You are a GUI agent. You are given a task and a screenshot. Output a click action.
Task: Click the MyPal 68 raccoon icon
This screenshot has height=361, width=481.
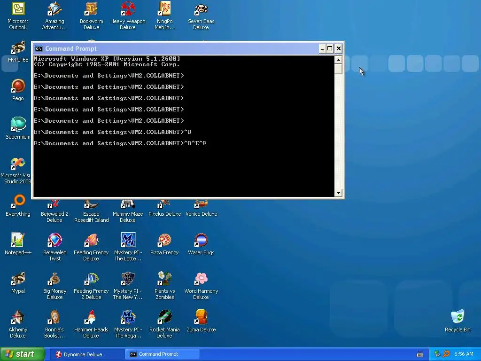[18, 52]
